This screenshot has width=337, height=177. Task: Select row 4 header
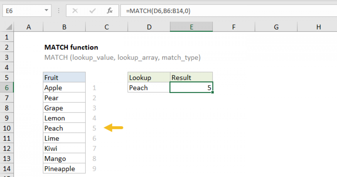[x=7, y=67]
